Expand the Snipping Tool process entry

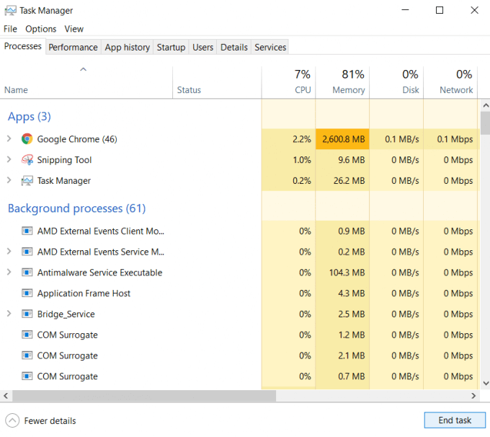(x=9, y=160)
